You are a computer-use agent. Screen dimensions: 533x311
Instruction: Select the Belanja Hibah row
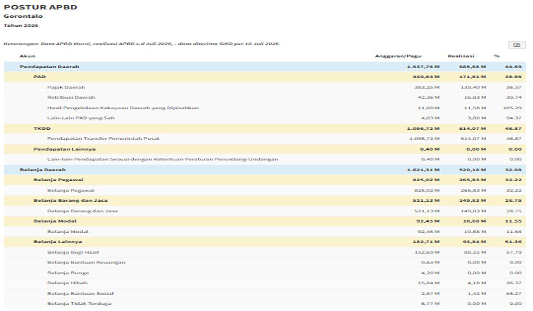click(265, 283)
